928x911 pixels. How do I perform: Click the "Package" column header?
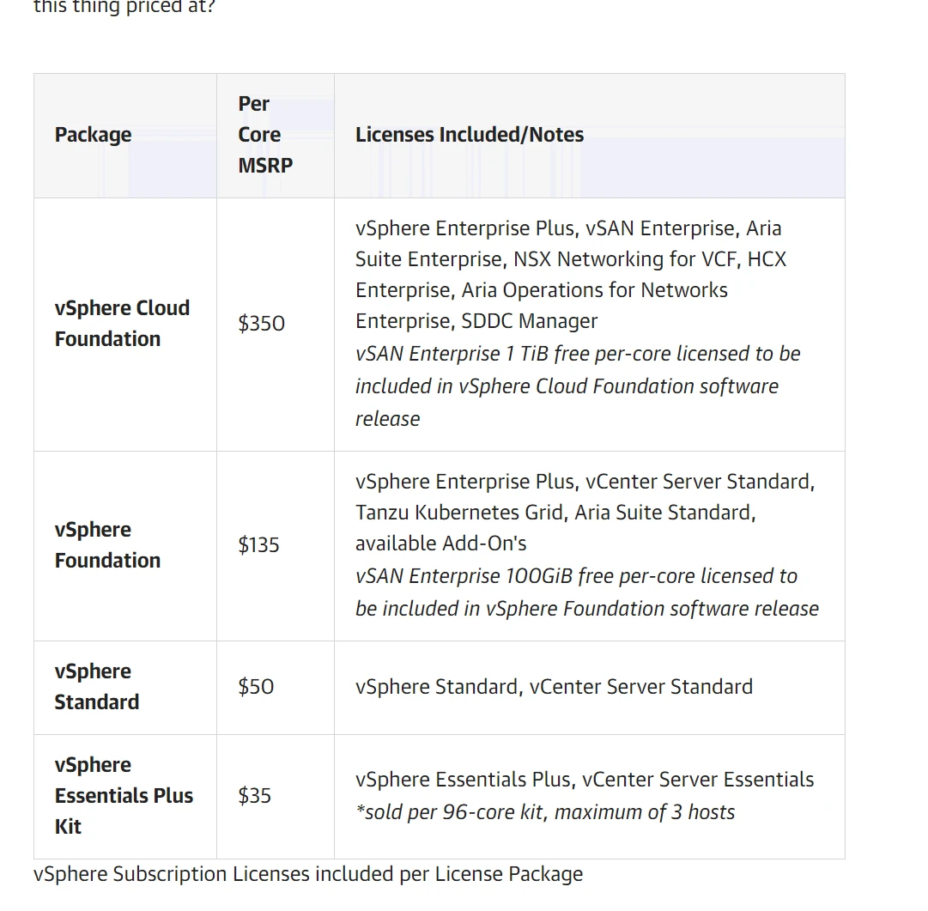[x=94, y=135]
